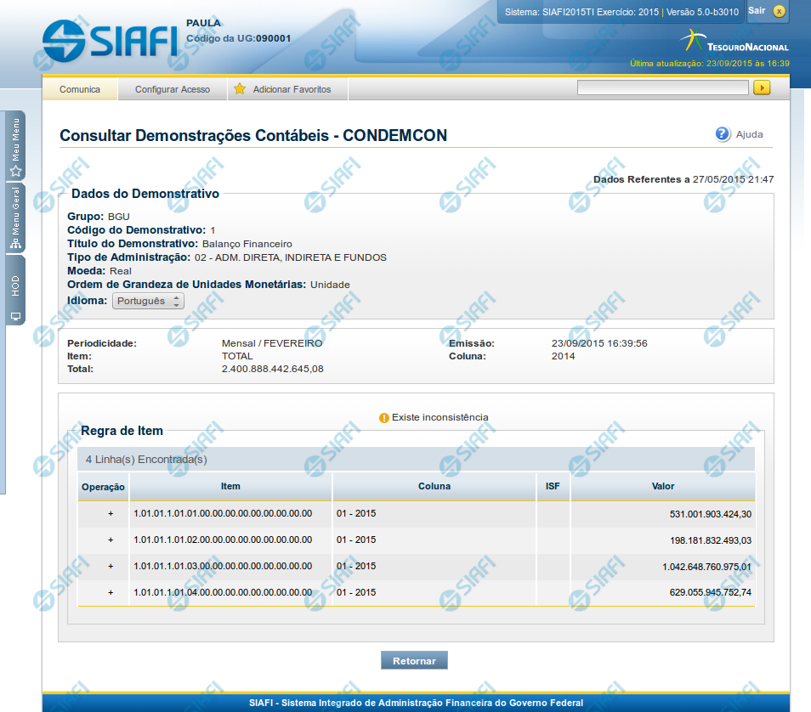Viewport: 811px width, 712px height.
Task: Click the Ajuda link text
Action: [749, 134]
